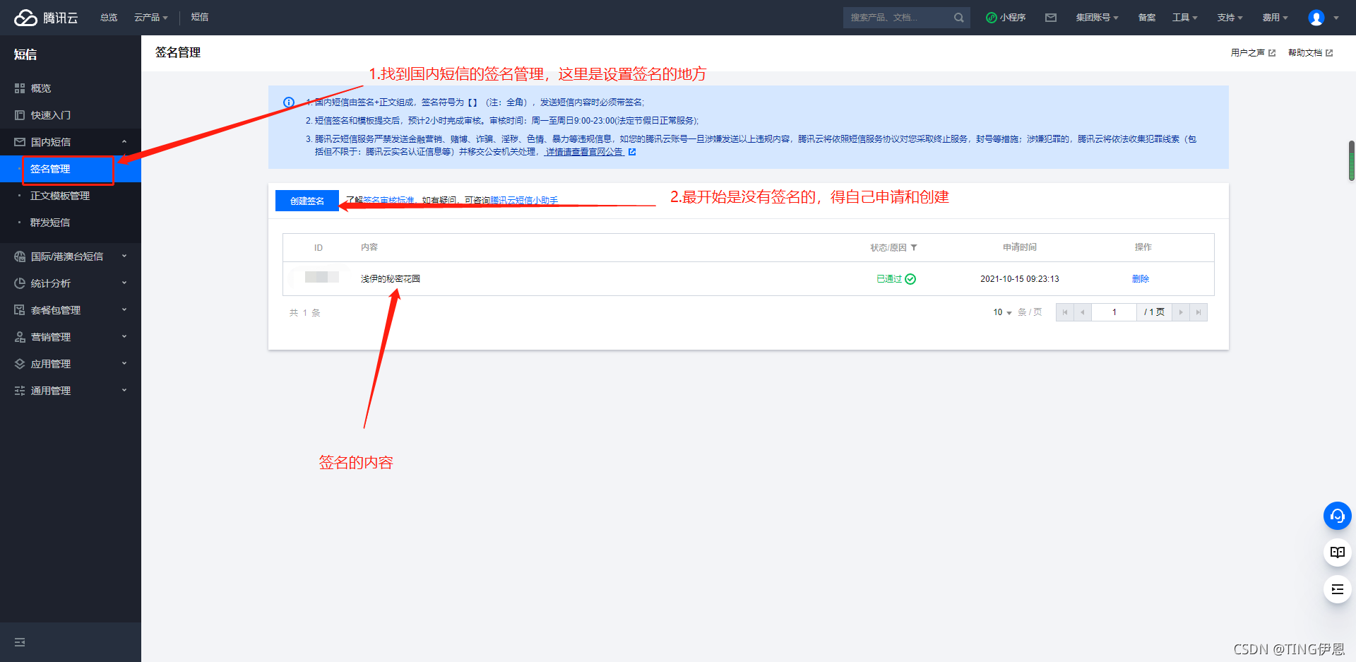Open 短信 in the top bar
Viewport: 1356px width, 662px height.
(x=200, y=18)
